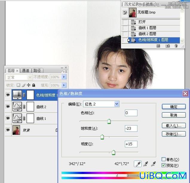
Task: Click the 明度(I) value field showing +15
Action: pos(131,144)
